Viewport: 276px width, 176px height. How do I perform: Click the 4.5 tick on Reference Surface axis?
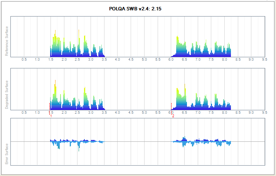coord(131,60)
